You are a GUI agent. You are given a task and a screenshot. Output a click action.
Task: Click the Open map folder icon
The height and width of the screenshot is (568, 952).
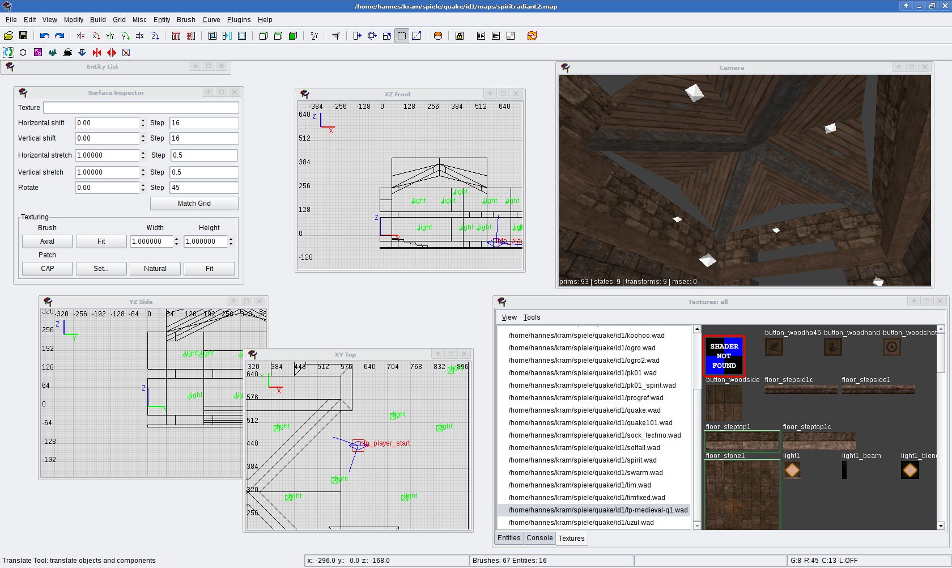(8, 36)
